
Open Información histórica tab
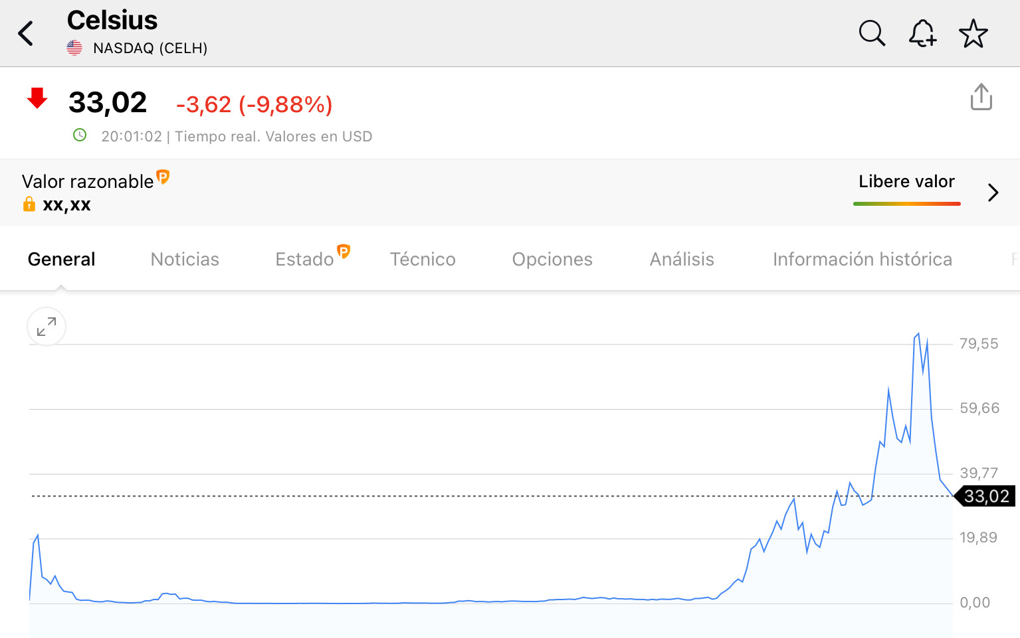[863, 259]
